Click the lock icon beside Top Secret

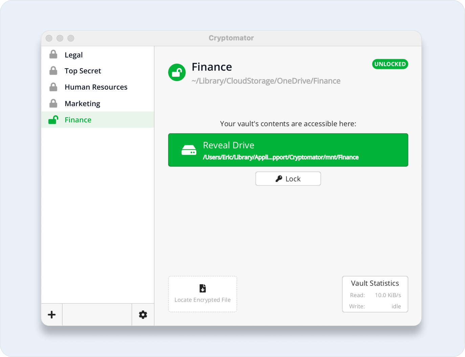tap(53, 71)
